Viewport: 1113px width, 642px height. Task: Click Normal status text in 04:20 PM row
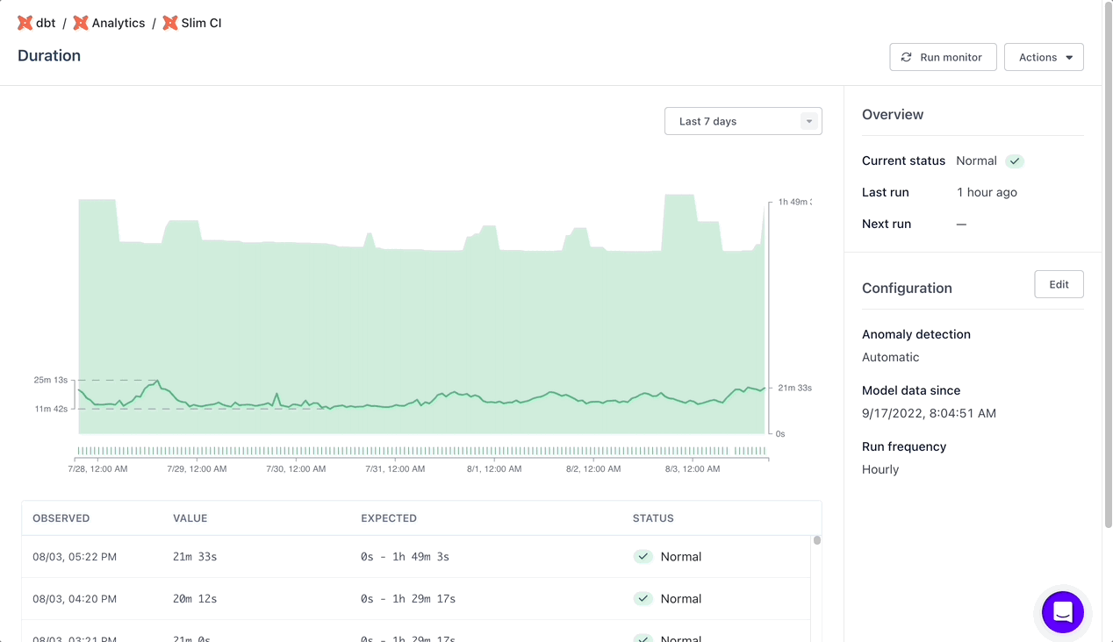(681, 599)
